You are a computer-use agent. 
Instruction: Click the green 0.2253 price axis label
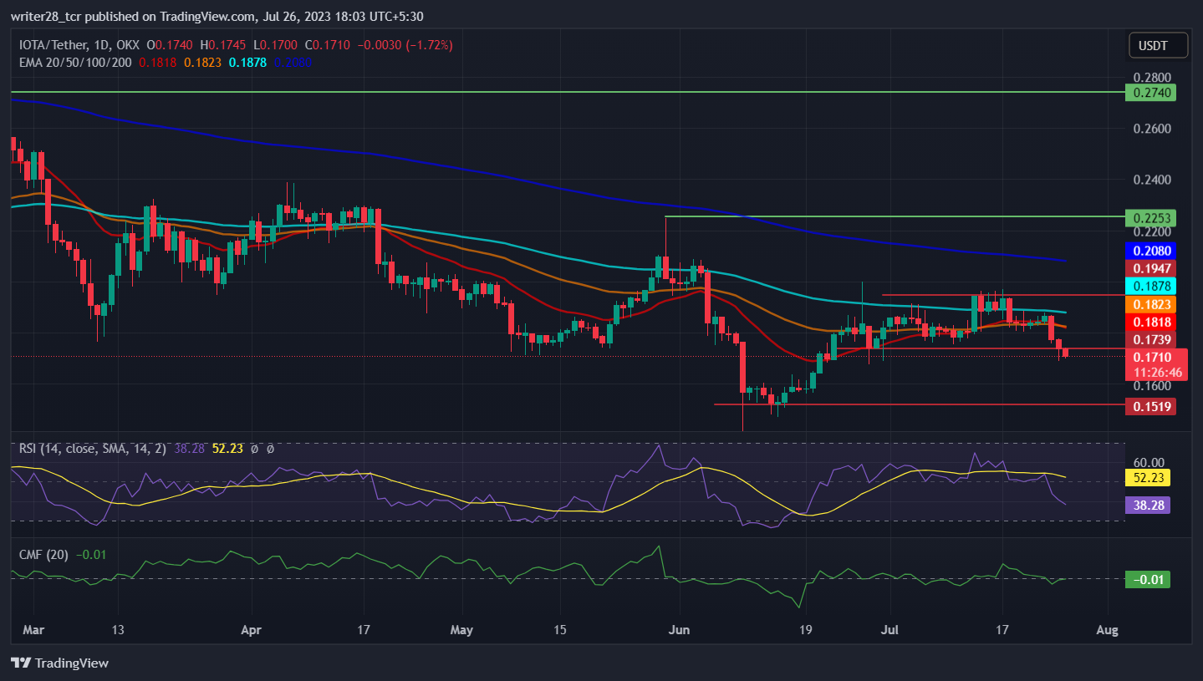click(1151, 218)
